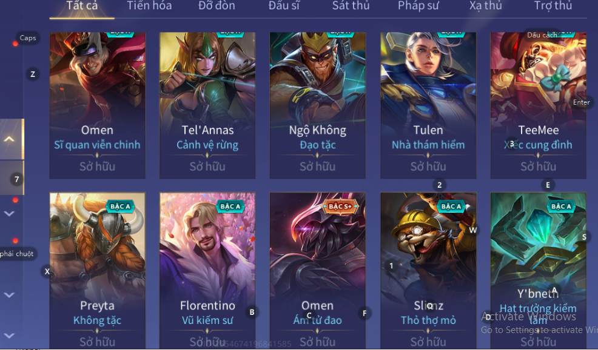Viewport: 598px width, 350px height.
Task: Click the BẬC A badge on Preyta card
Action: coord(120,206)
